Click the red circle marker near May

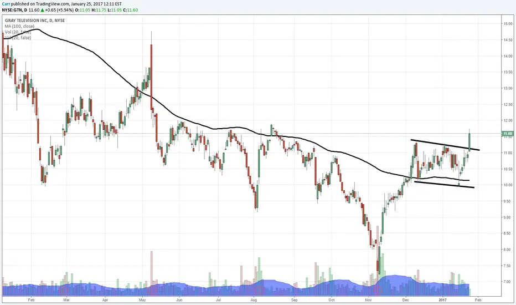coord(151,291)
